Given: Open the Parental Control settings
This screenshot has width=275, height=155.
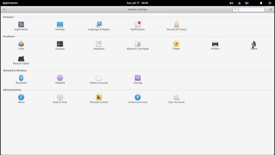Looking at the screenshot, I should 99,99.
